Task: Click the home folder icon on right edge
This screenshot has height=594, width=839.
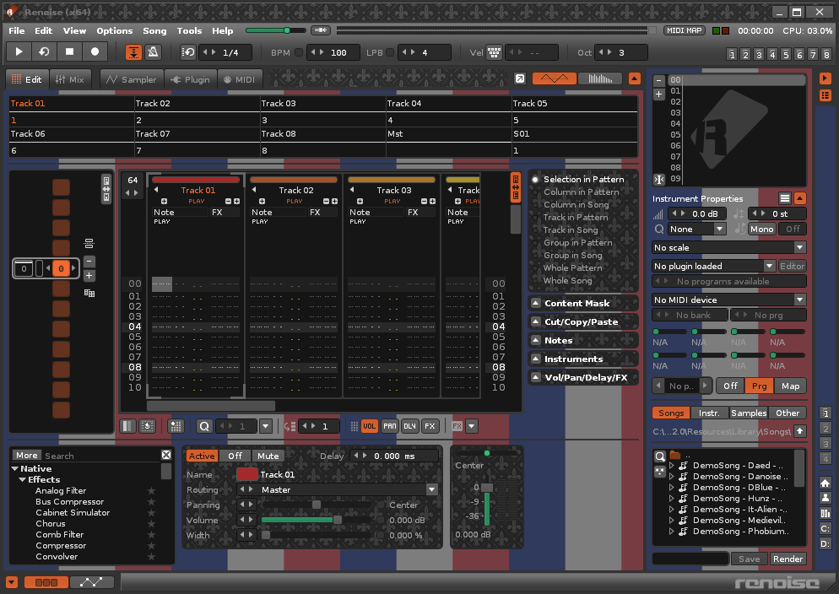Action: [x=825, y=483]
